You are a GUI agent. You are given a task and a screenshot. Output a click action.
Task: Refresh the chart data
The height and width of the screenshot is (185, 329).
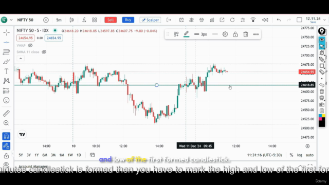click(x=232, y=20)
